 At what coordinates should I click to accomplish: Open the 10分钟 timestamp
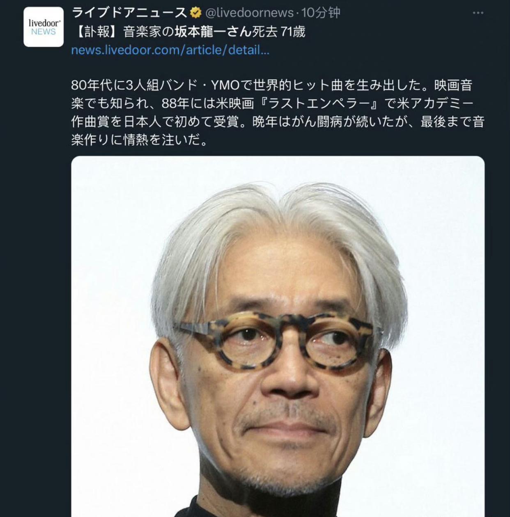[321, 13]
